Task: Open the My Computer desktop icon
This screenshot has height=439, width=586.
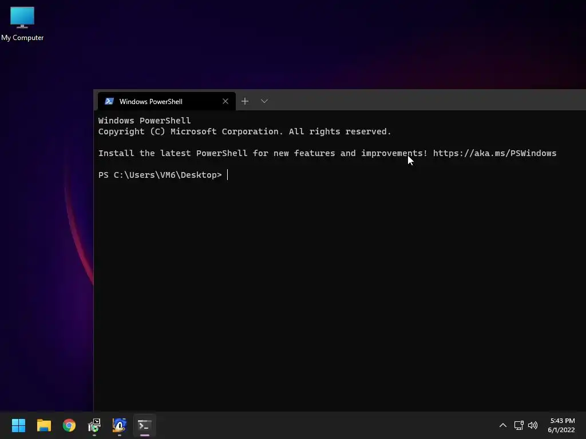Action: tap(22, 23)
